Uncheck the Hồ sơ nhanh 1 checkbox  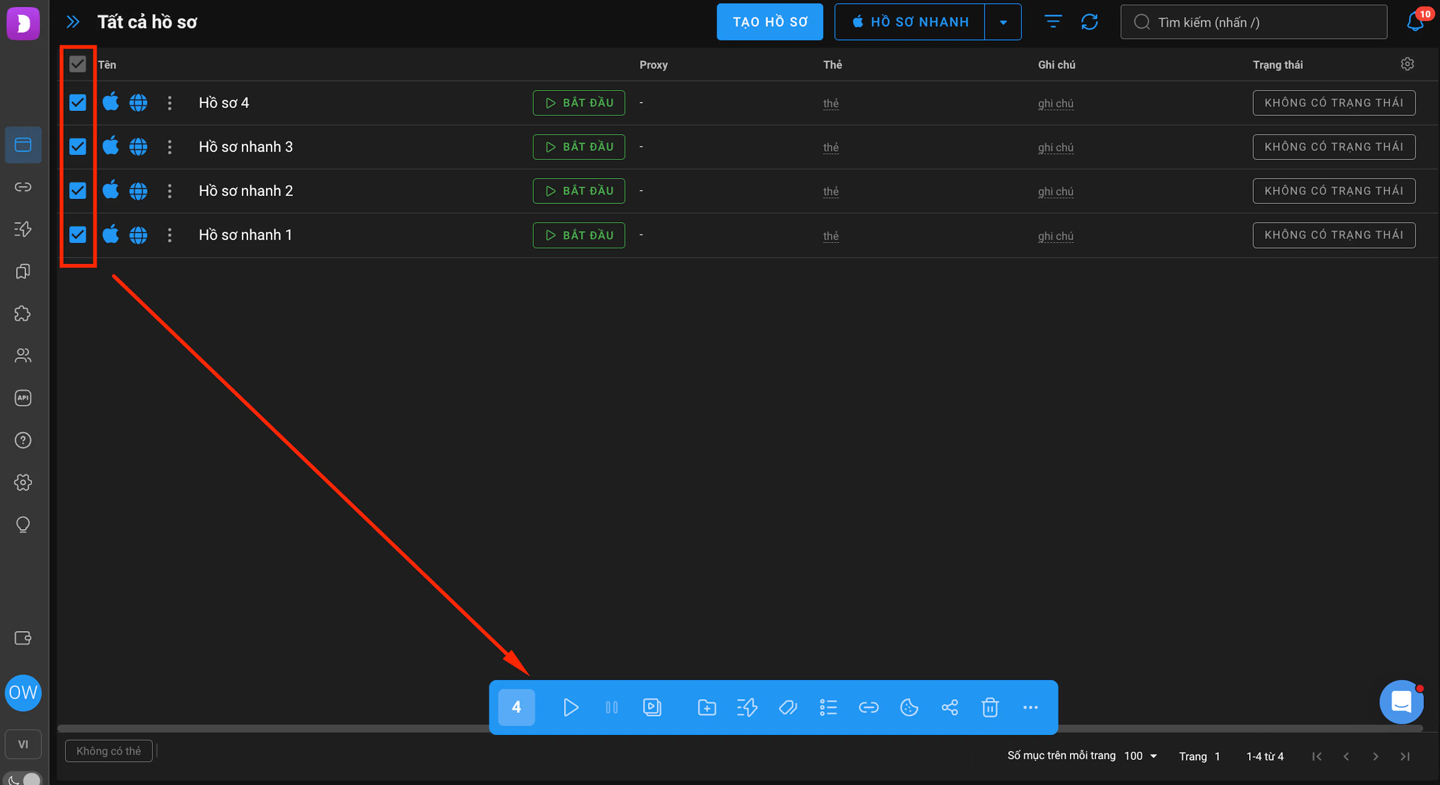78,235
